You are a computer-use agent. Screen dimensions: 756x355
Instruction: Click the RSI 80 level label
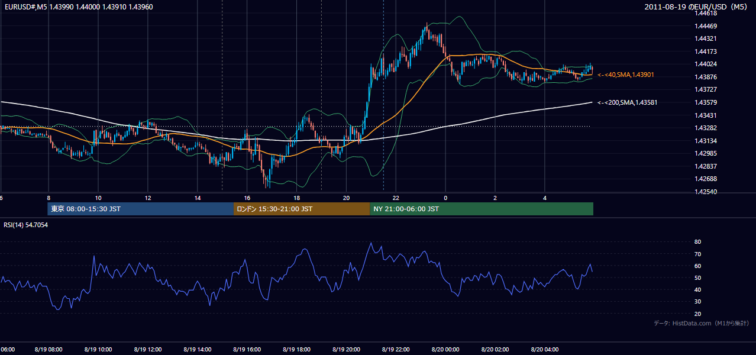697,242
